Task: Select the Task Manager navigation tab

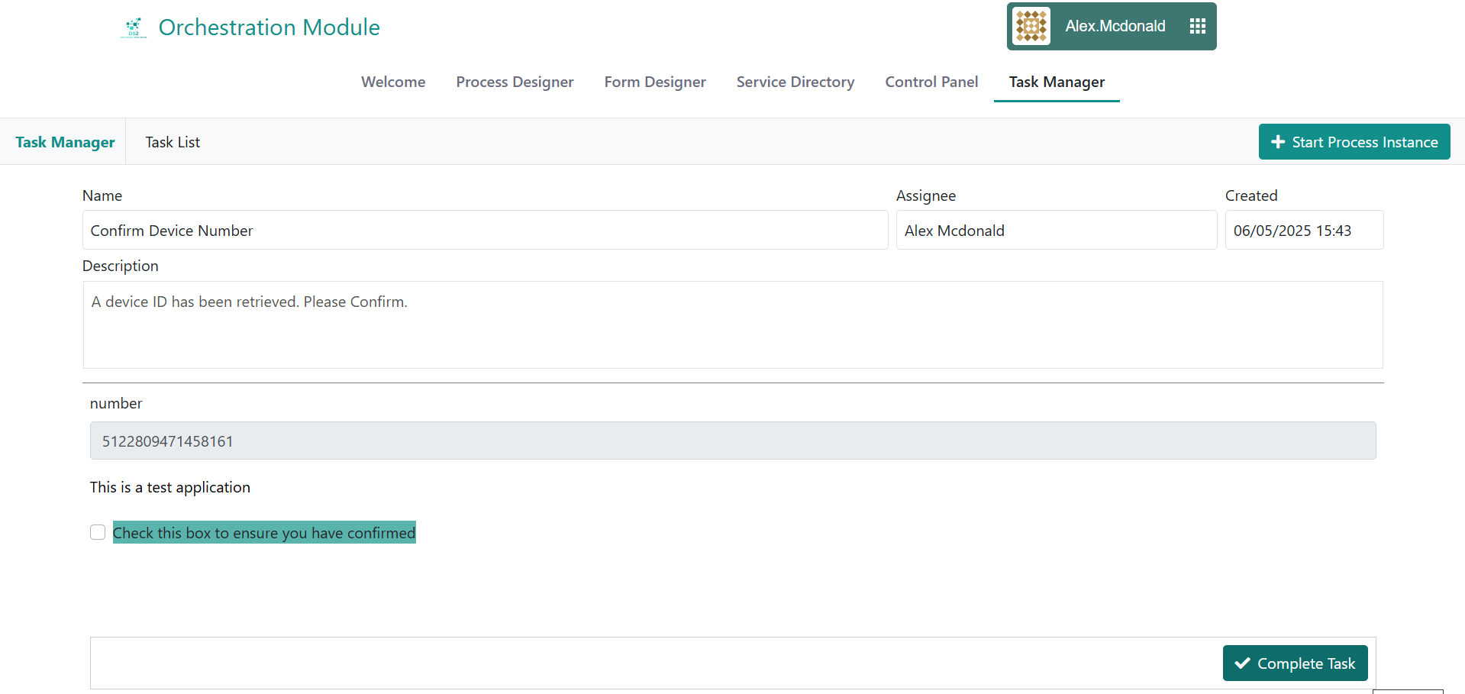Action: (x=1057, y=82)
